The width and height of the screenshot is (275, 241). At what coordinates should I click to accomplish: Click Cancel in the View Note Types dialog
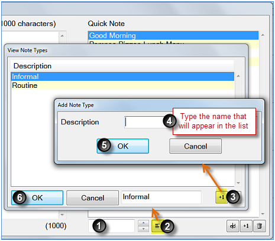tap(92, 198)
